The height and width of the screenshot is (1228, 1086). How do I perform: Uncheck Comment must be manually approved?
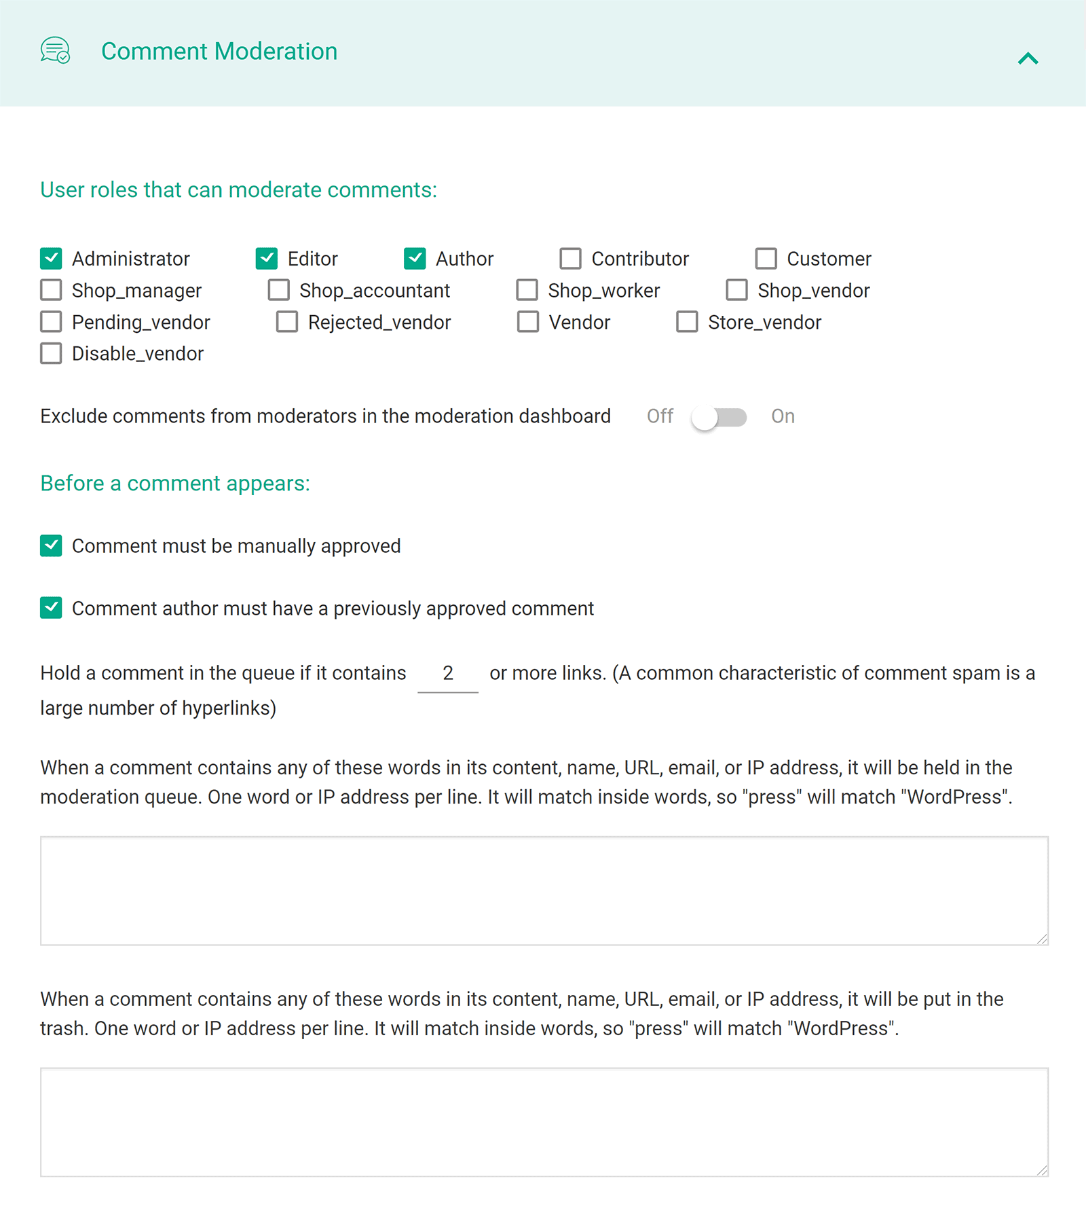51,546
